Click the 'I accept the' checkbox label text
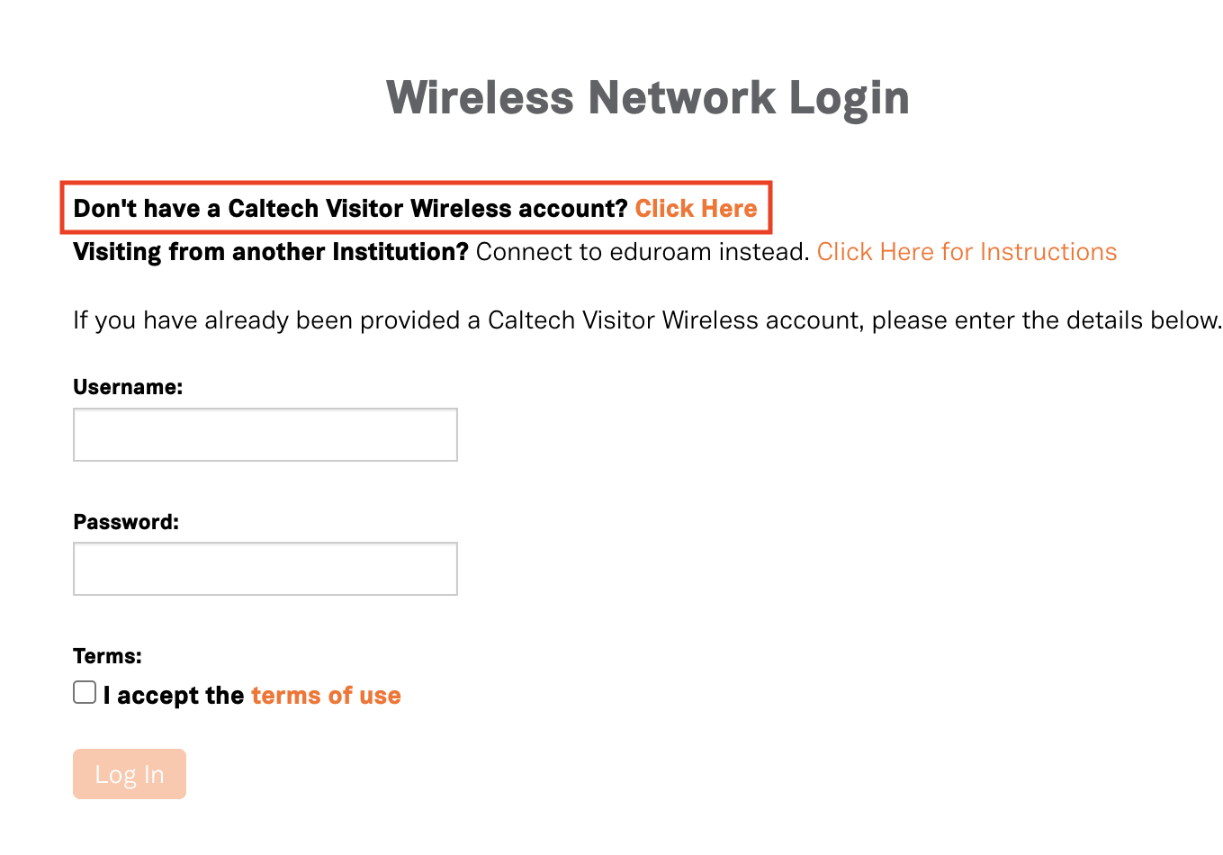Viewport: 1223px width, 855px height. tap(174, 696)
